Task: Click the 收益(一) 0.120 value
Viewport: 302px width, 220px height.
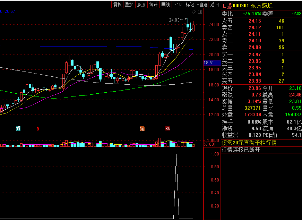Action: pyautogui.click(x=254, y=135)
